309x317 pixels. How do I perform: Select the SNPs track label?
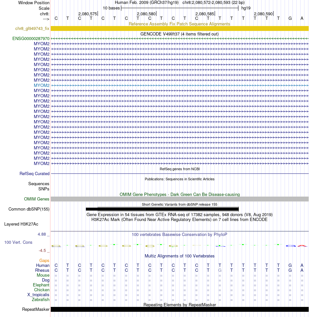click(x=44, y=189)
